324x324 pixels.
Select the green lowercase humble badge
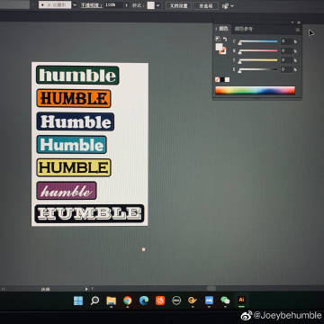coord(77,76)
